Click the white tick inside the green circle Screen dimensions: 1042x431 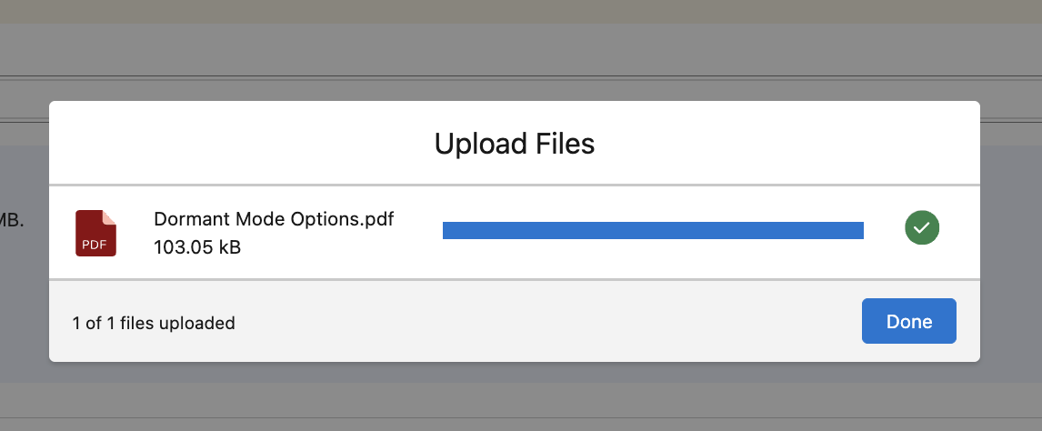click(x=922, y=228)
